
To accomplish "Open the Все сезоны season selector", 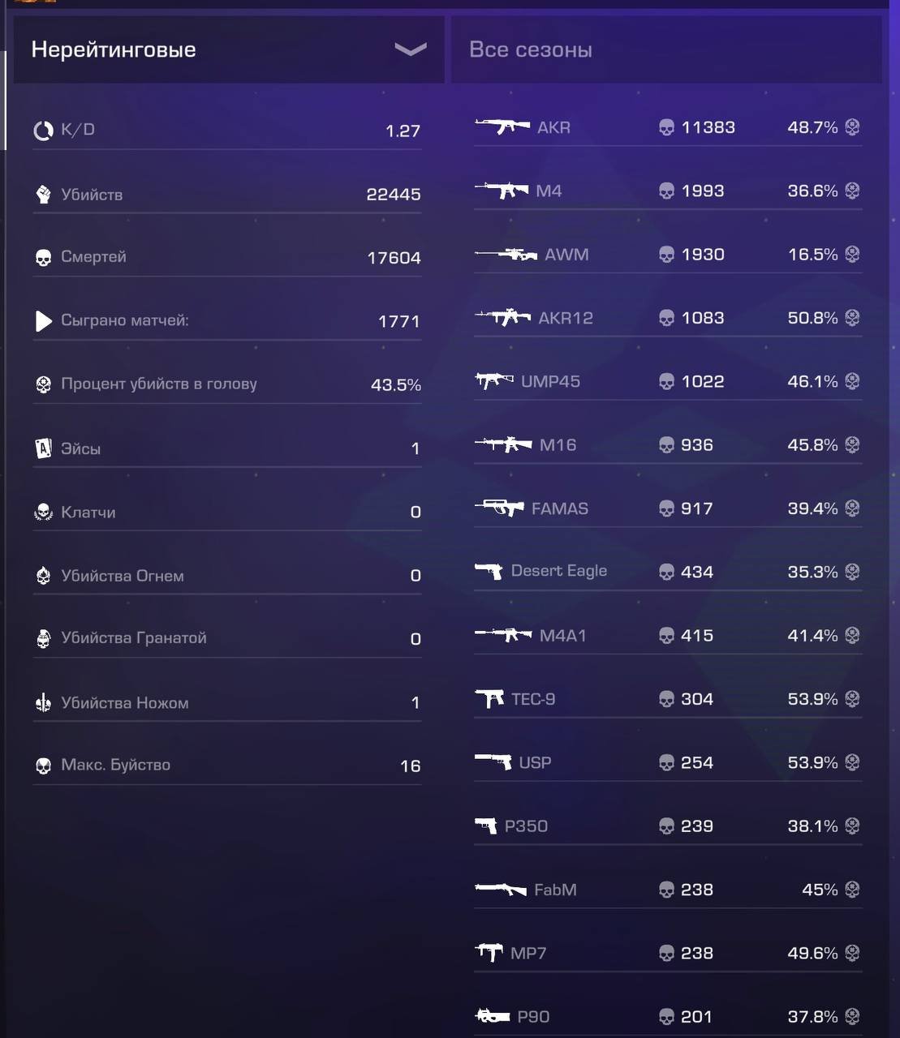I will coord(666,49).
